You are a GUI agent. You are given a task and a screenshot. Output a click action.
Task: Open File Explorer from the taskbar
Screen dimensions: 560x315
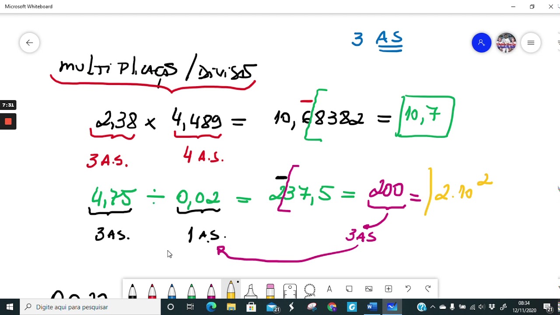click(x=231, y=307)
